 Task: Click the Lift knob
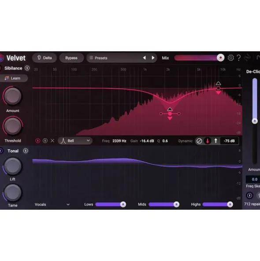tap(12, 166)
